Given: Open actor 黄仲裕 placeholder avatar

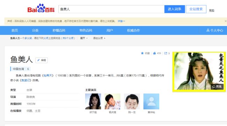Looking at the screenshot, I should [x=151, y=102].
